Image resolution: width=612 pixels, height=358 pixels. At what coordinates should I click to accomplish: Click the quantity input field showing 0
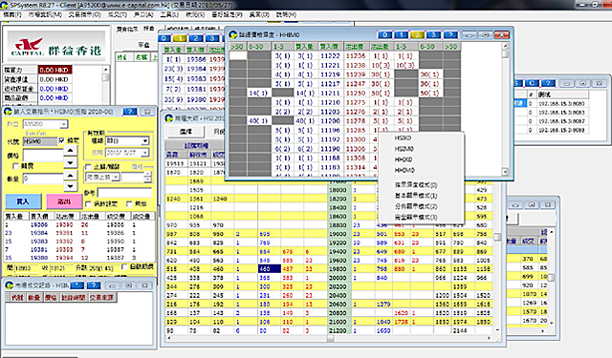(x=43, y=179)
